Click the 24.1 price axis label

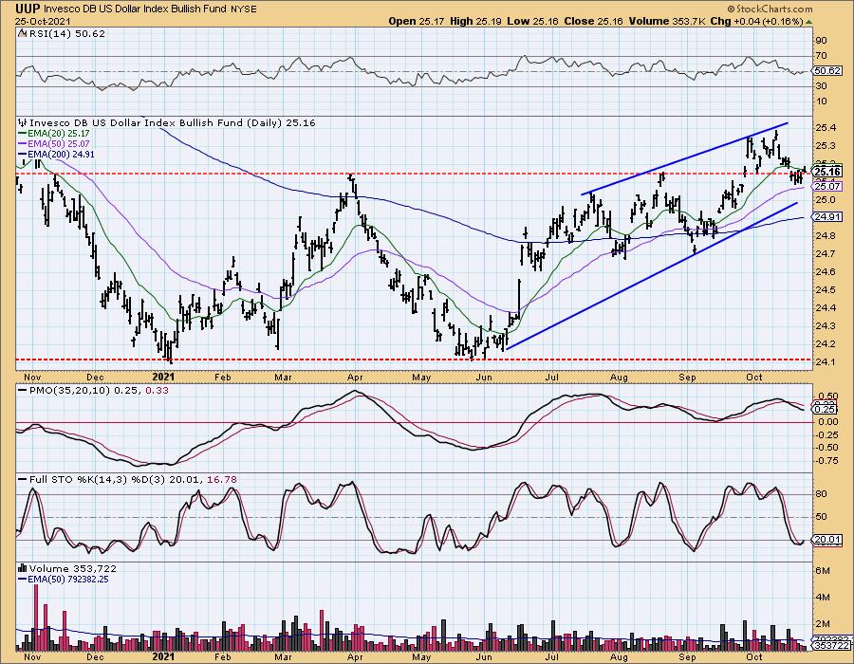[824, 362]
